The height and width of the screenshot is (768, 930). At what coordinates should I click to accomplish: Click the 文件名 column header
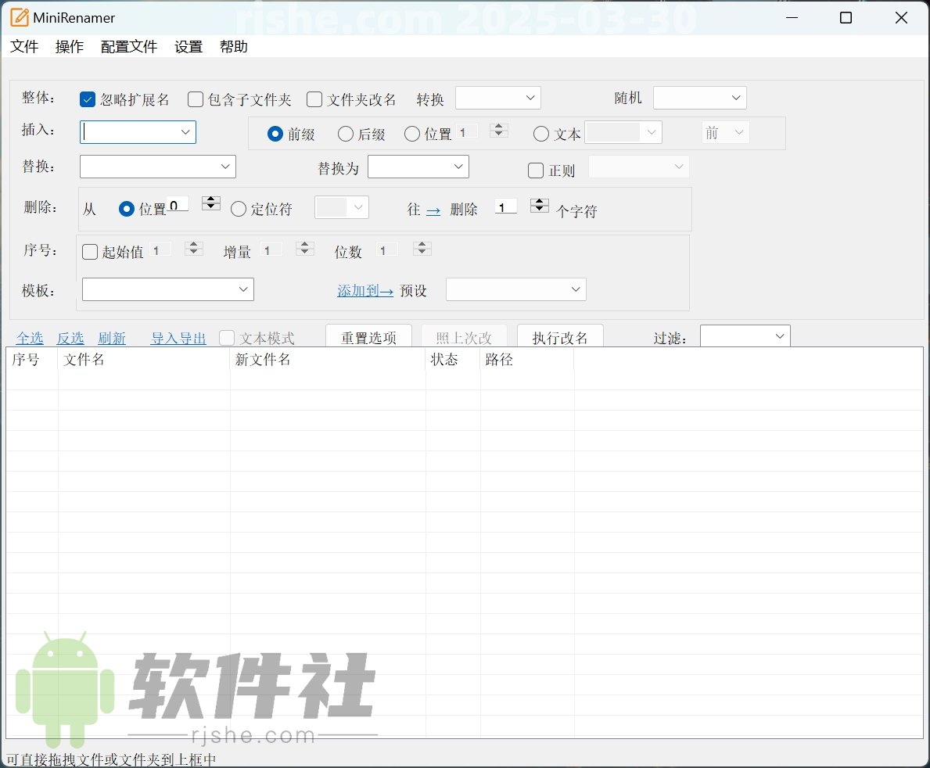(144, 360)
